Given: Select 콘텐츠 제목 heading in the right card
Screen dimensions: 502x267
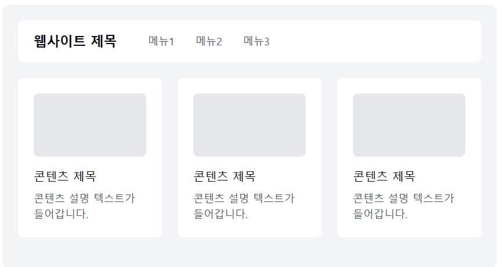Looking at the screenshot, I should 384,176.
